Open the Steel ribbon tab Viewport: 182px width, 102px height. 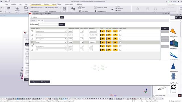[7, 4]
